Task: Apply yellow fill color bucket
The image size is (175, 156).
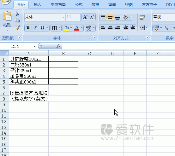Action: click(66, 28)
